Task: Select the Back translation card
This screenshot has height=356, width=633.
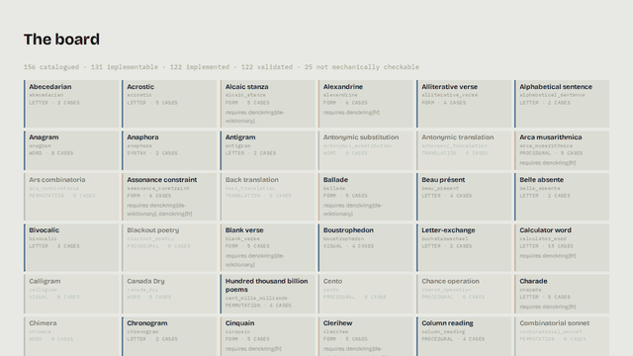Action: pos(268,197)
